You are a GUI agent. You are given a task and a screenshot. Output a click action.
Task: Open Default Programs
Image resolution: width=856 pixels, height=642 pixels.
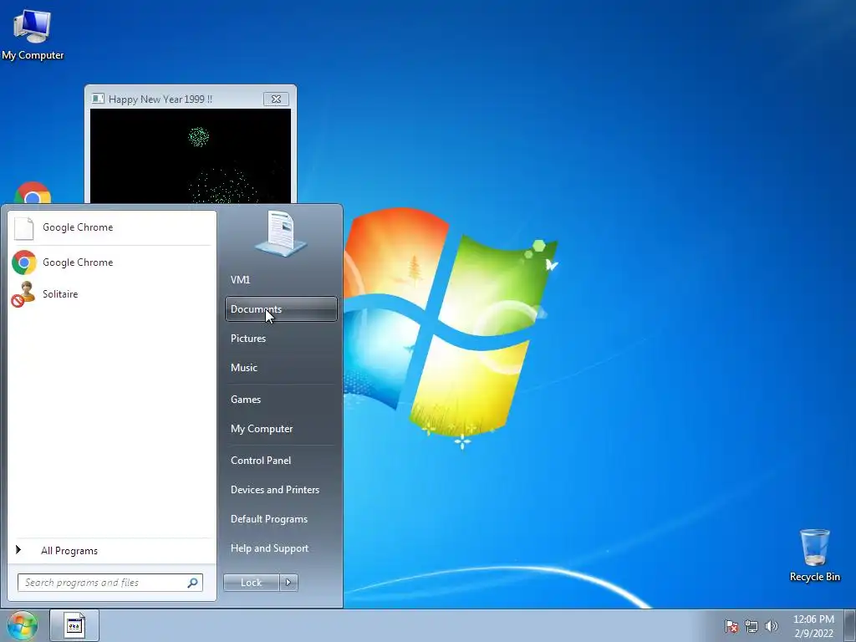click(x=281, y=519)
